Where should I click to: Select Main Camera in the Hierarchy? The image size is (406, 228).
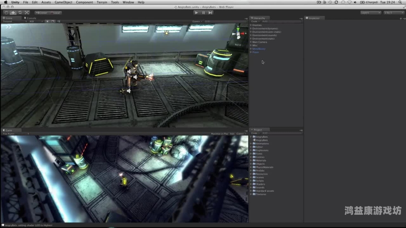tap(259, 42)
